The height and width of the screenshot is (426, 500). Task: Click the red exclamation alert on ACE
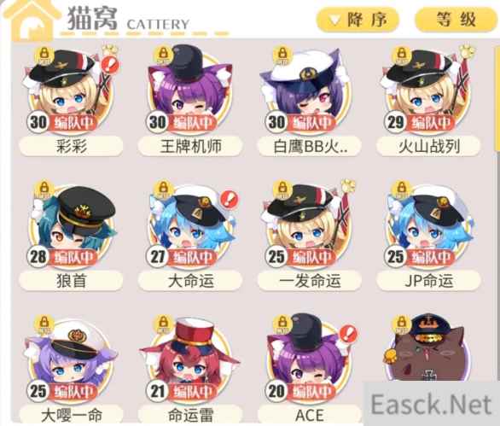click(x=348, y=335)
